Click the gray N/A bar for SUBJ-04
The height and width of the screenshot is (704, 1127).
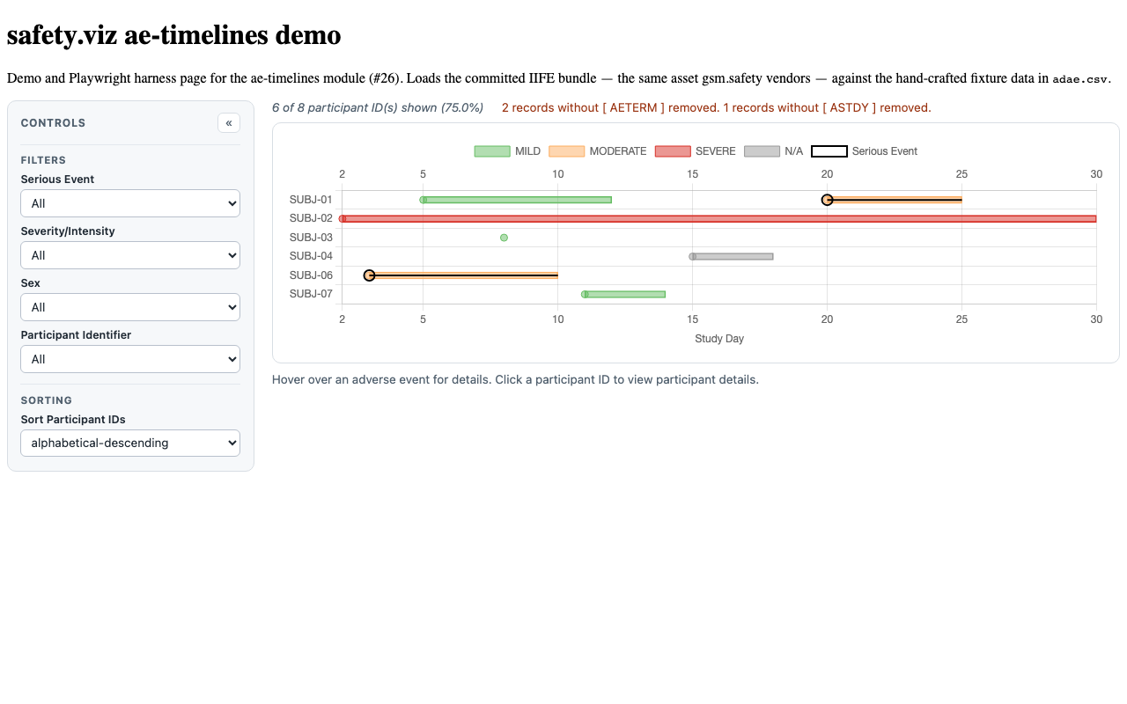[x=733, y=257]
